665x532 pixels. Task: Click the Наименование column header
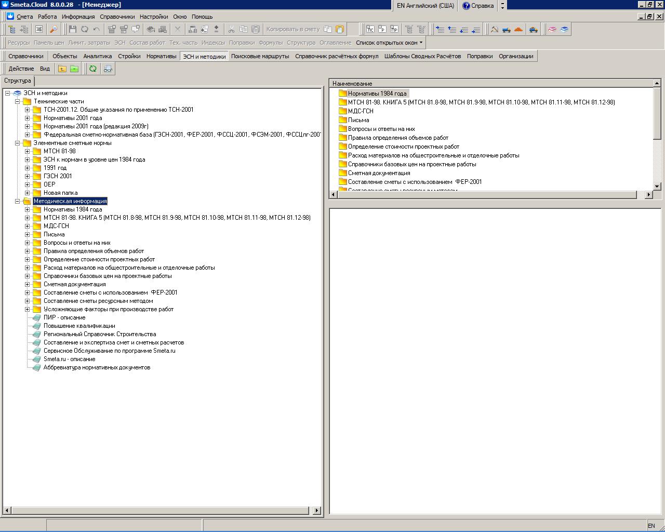(491, 83)
